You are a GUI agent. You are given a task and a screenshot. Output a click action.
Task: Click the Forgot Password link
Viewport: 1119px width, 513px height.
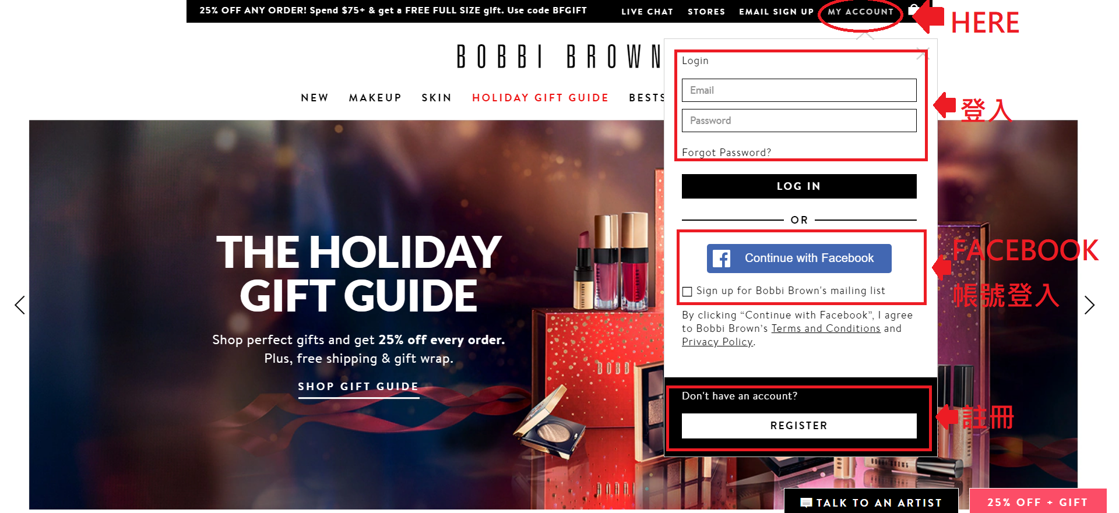coord(726,153)
